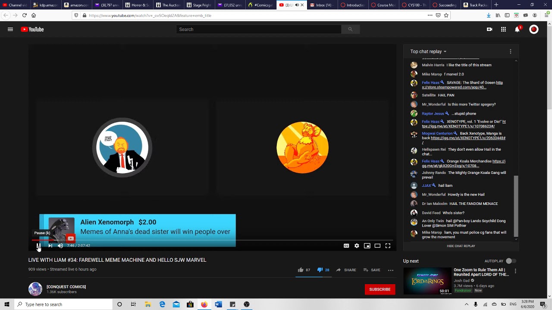This screenshot has height=310, width=552.
Task: Open File Explorer from taskbar
Action: point(148,304)
